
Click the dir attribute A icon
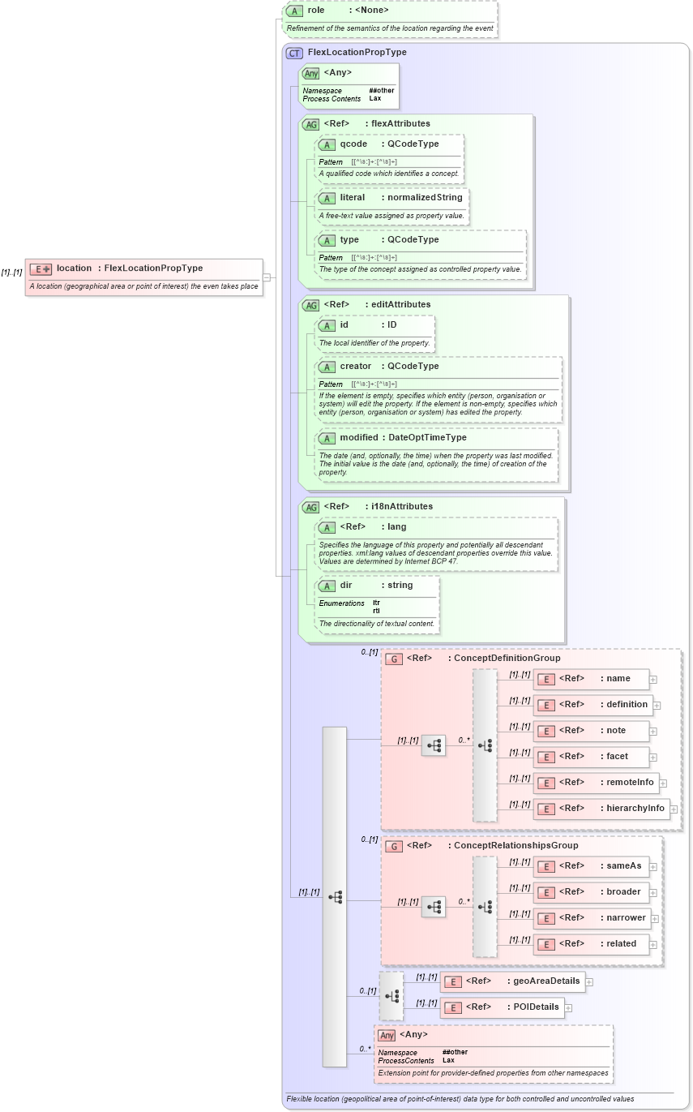[x=327, y=586]
